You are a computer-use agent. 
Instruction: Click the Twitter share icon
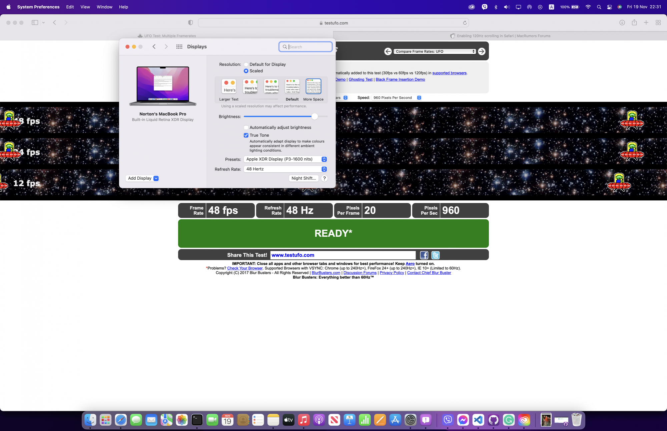click(435, 255)
